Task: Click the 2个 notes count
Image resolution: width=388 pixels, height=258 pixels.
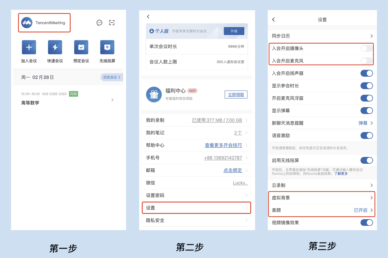Action: (x=238, y=133)
